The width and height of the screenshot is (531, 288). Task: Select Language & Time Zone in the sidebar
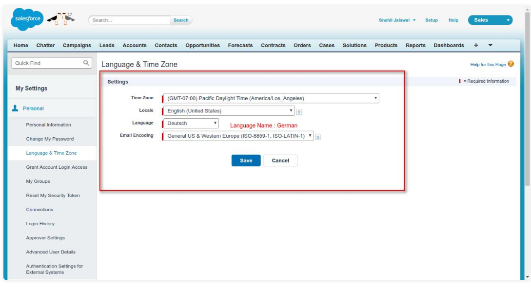52,153
